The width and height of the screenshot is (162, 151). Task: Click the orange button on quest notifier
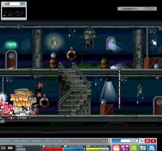point(147,9)
